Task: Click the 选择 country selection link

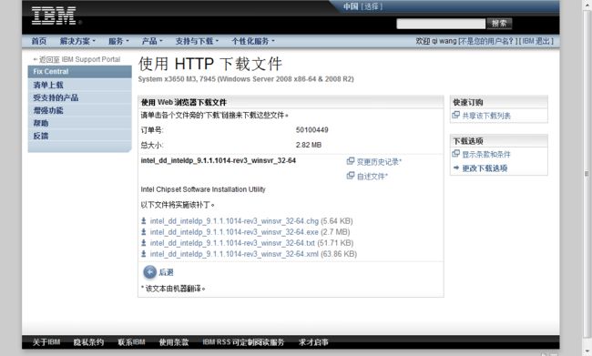Action: coord(372,6)
